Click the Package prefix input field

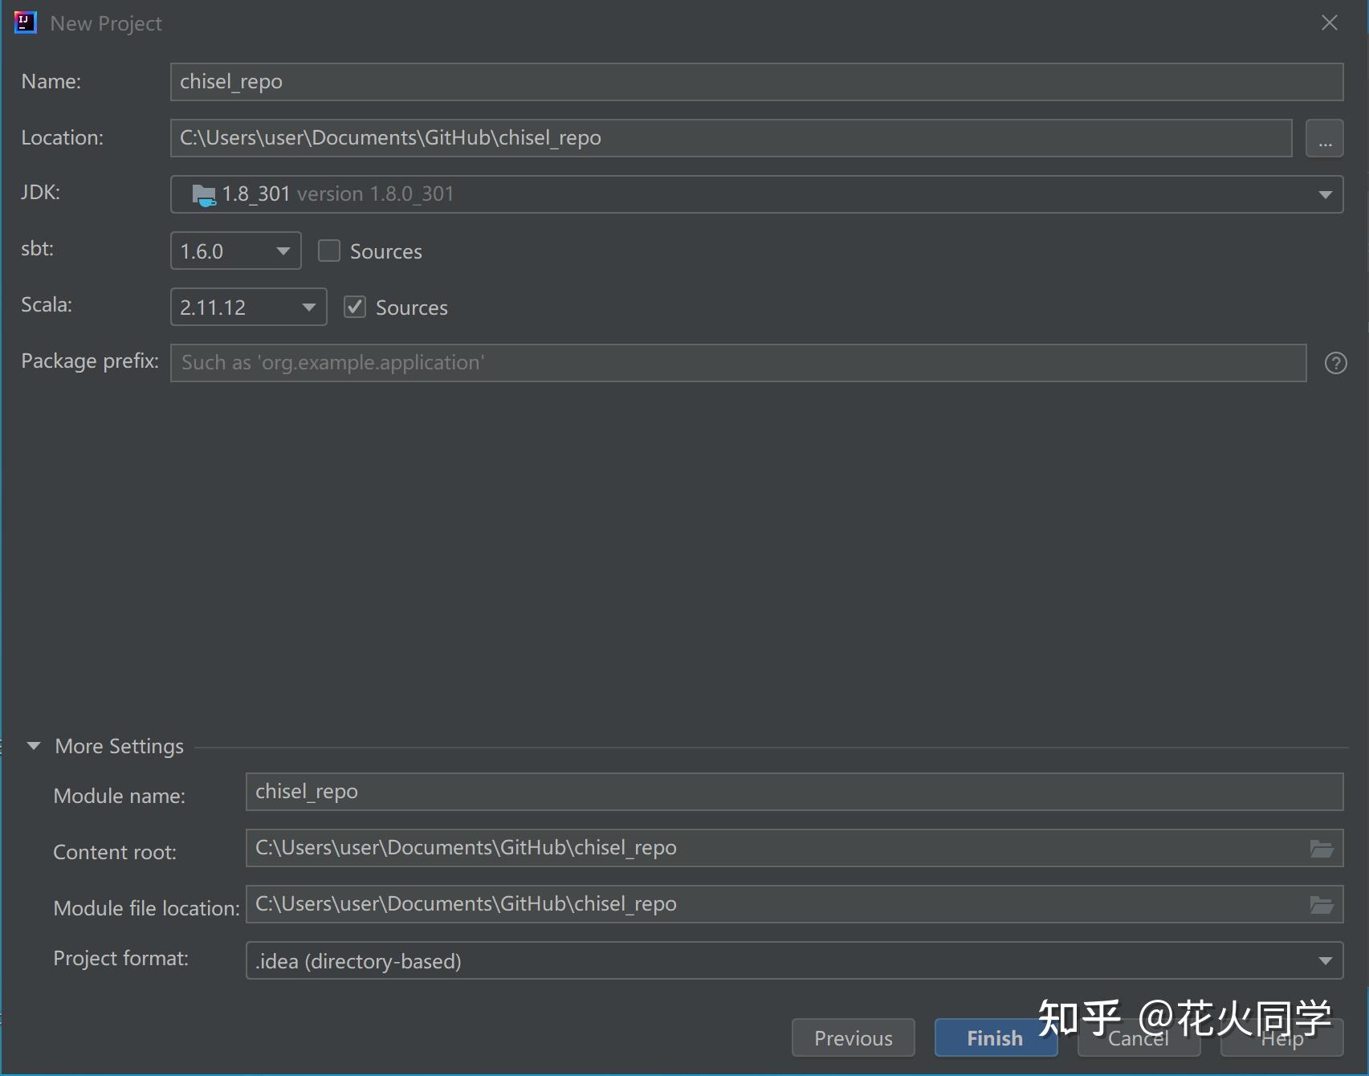(738, 363)
